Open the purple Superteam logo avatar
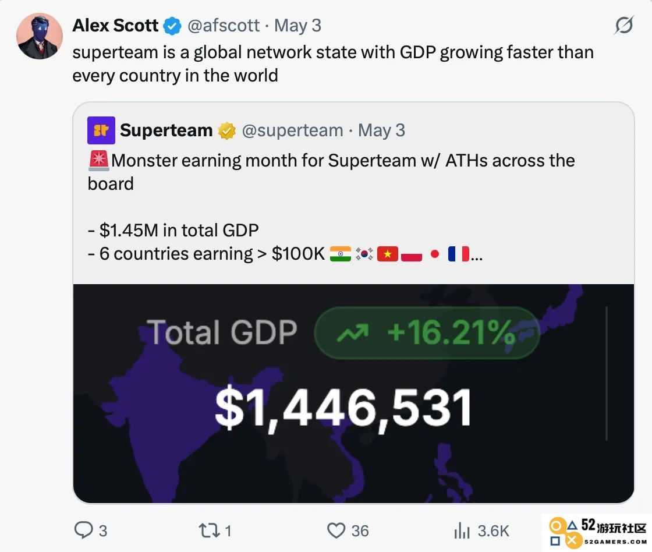Image resolution: width=652 pixels, height=552 pixels. tap(101, 130)
